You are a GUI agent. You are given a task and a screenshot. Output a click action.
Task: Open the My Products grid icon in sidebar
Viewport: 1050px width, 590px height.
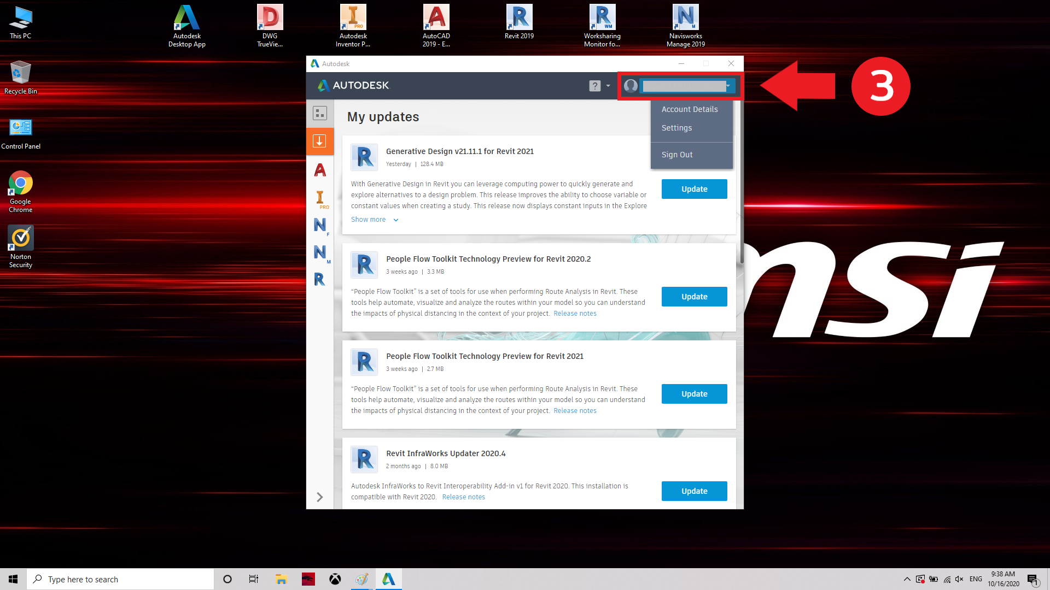320,113
